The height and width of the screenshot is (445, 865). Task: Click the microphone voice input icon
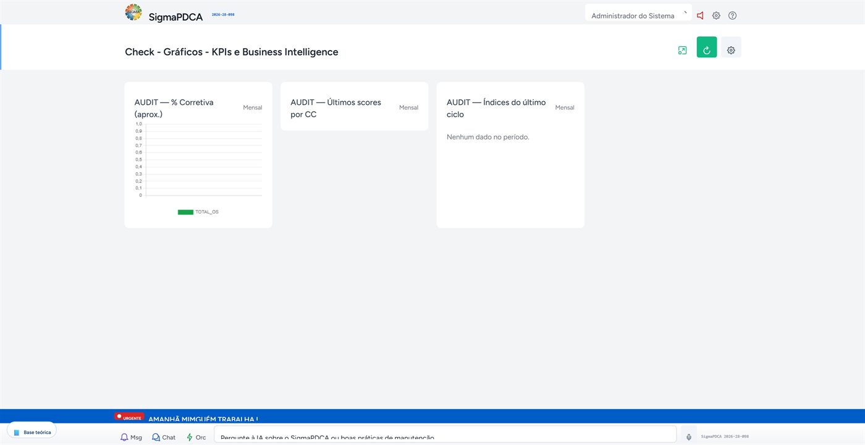(689, 436)
